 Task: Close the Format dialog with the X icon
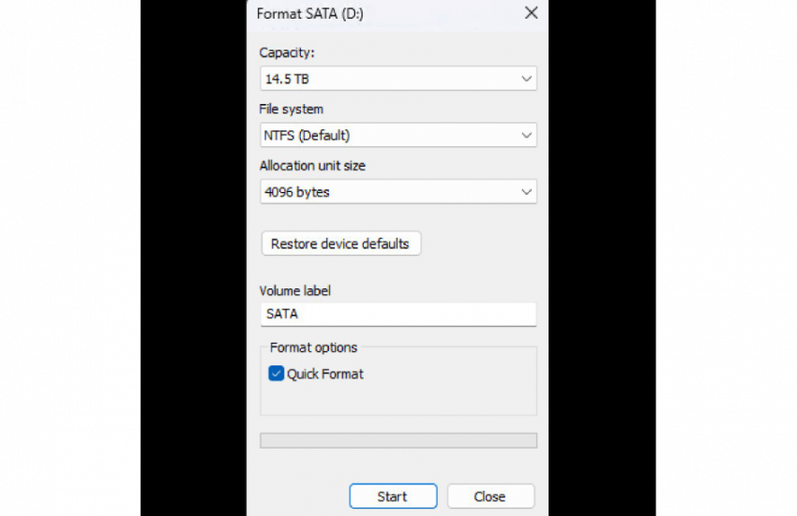531,13
